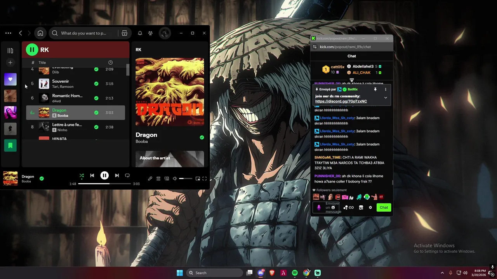The image size is (497, 279).
Task: Enter Spotify full screen mode
Action: [x=205, y=179]
